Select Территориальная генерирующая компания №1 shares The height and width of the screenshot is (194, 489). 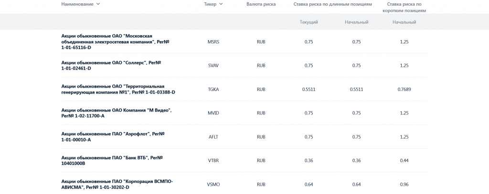tap(118, 89)
